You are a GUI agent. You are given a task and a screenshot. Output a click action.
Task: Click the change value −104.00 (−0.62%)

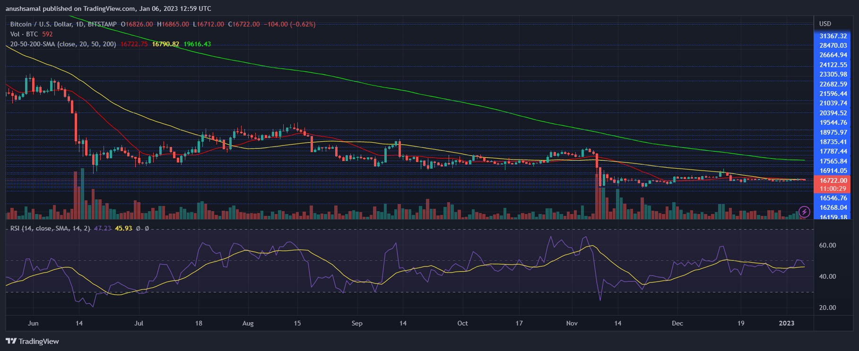[x=289, y=24]
